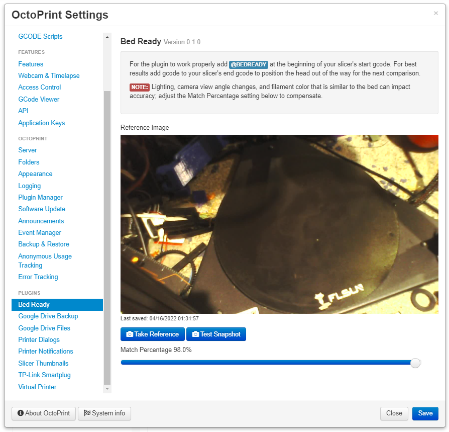Image resolution: width=449 pixels, height=432 pixels.
Task: Click the red NOTE label
Action: click(140, 87)
